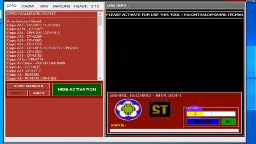Select Oppo A15 - CPH2185

(x=24, y=56)
